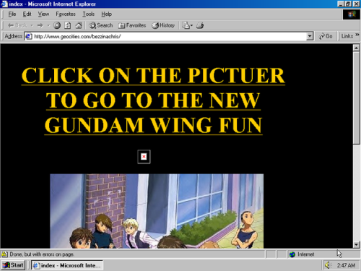
Task: Show the History pane
Action: tap(163, 25)
